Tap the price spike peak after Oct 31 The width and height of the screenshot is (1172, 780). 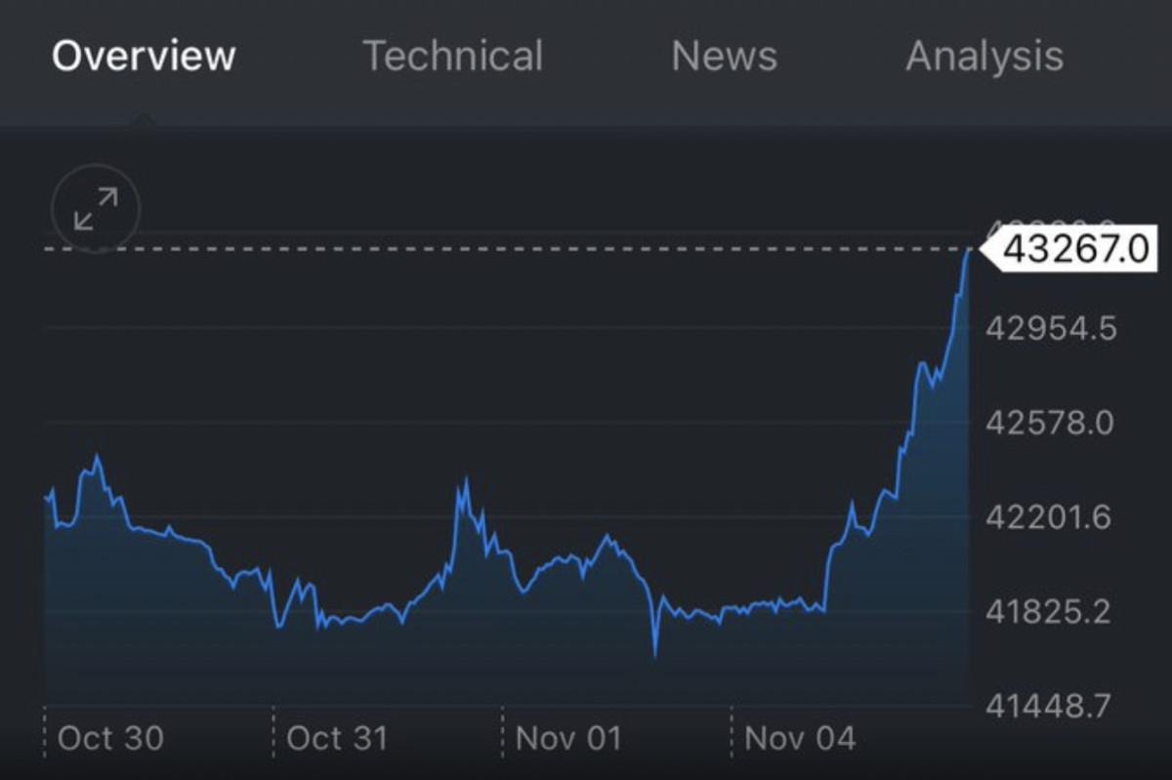pos(465,480)
